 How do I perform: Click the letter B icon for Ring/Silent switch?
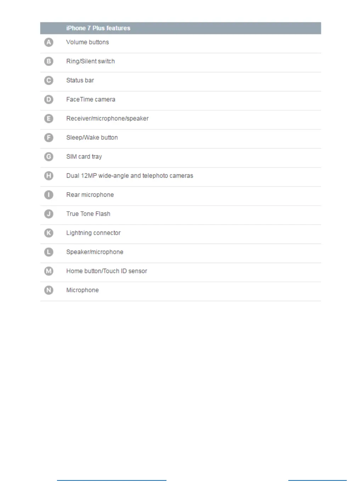click(49, 61)
